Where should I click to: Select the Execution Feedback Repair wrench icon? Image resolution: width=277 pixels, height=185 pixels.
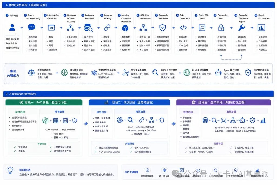pos(242,28)
